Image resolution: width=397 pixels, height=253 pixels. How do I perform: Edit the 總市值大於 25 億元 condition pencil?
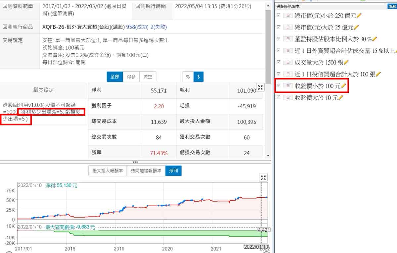(x=356, y=27)
